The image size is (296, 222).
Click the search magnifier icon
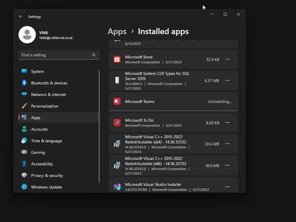(94, 55)
